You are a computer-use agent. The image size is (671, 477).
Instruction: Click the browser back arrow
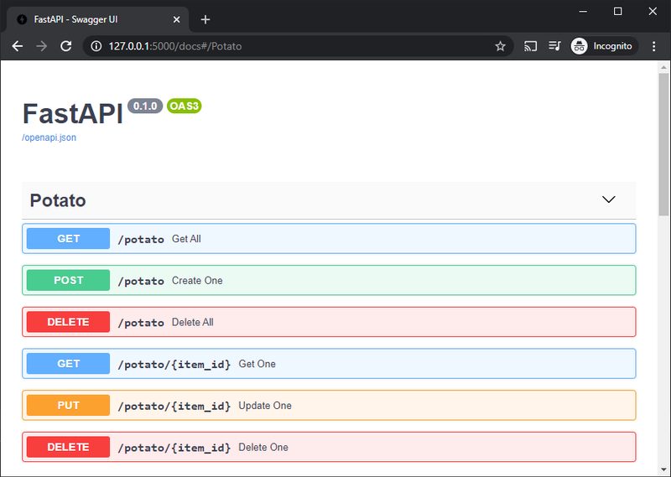coord(18,46)
